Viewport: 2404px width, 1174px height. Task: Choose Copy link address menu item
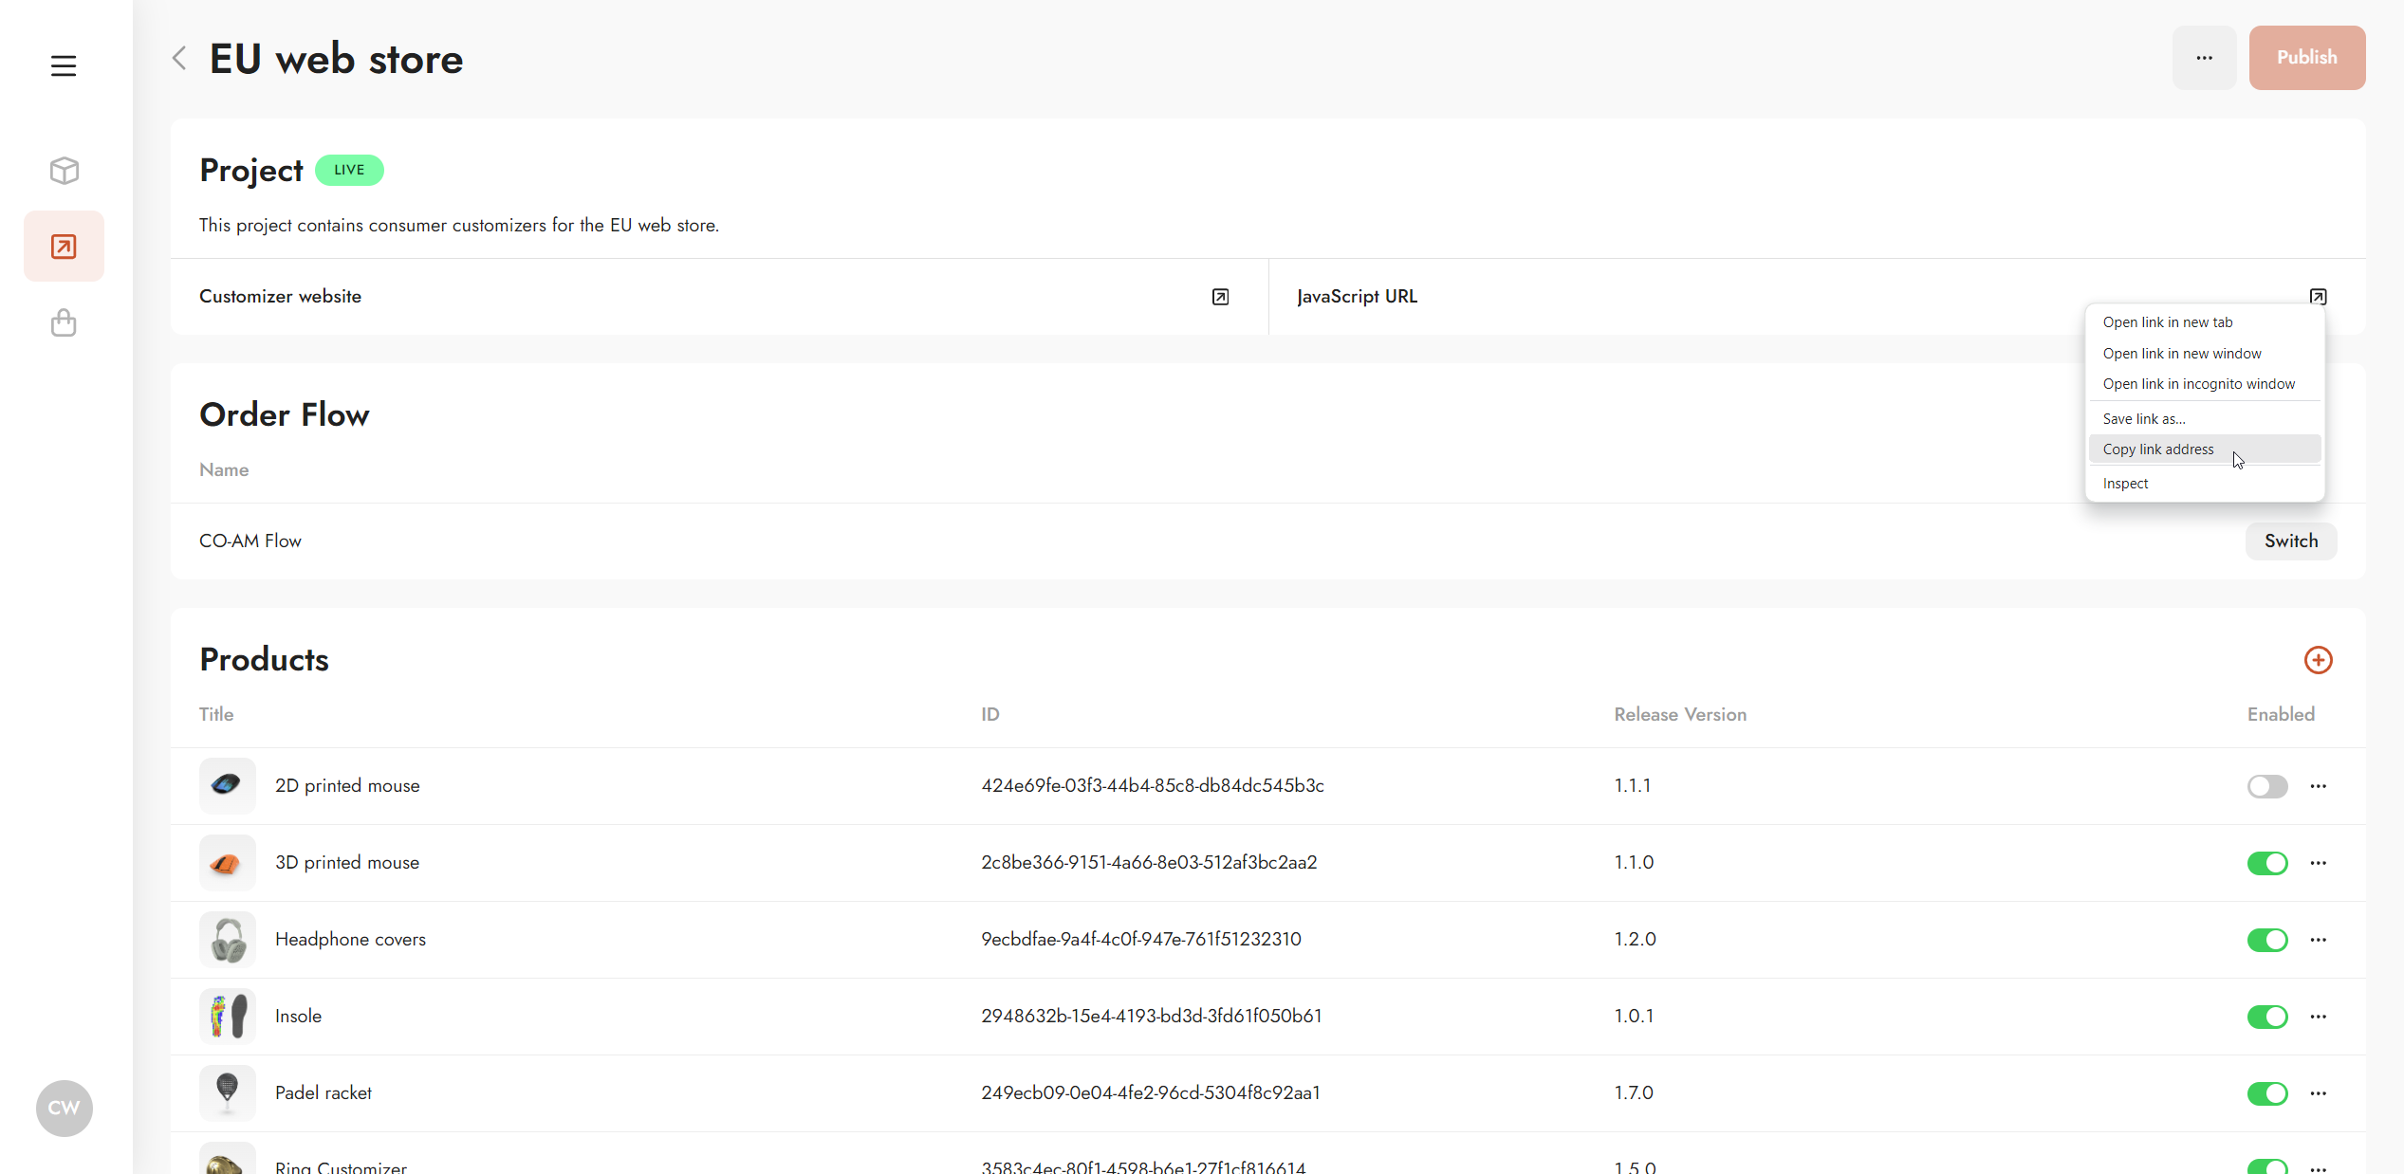click(2157, 449)
